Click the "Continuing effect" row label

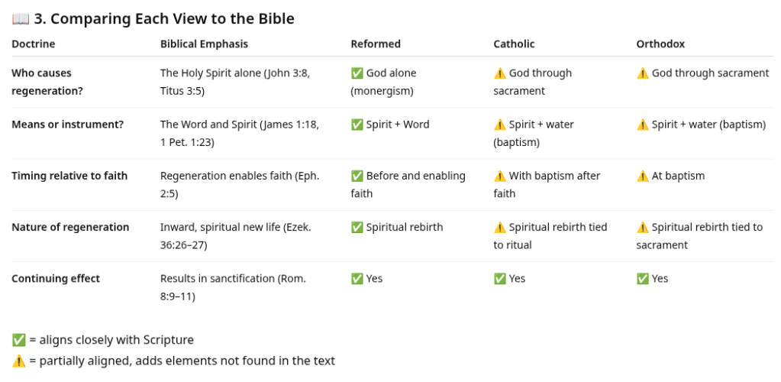tap(56, 279)
